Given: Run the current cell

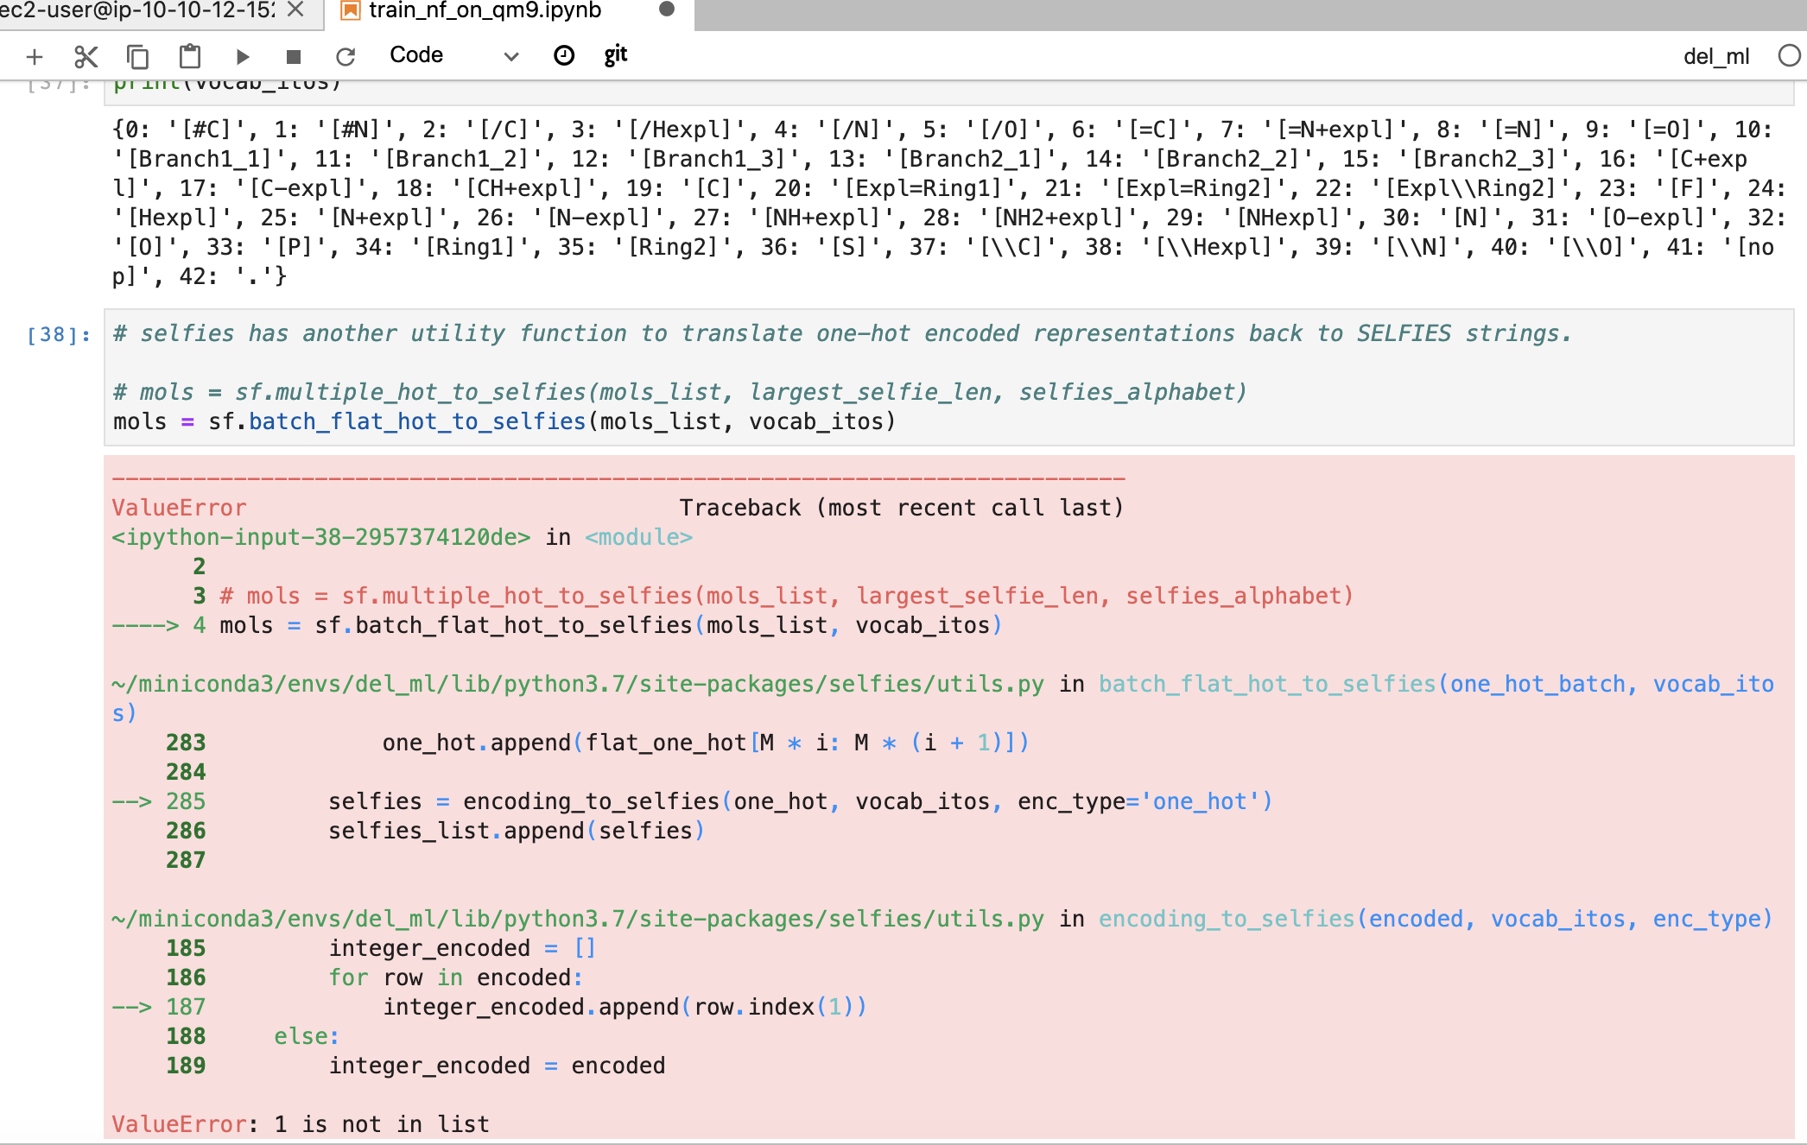Looking at the screenshot, I should [243, 55].
